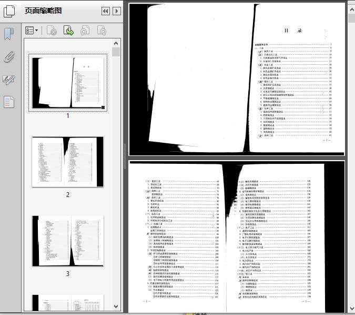Open the Bookmarks panel
The image size is (355, 315).
click(9, 34)
